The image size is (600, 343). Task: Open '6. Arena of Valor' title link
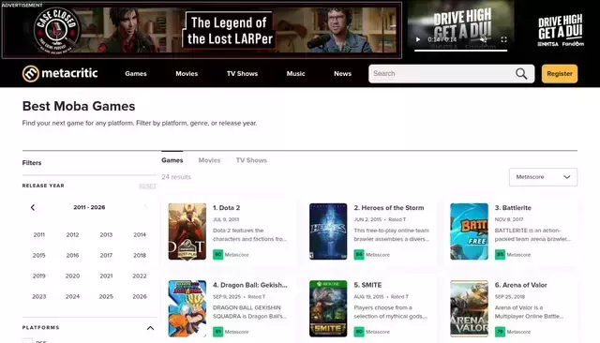click(521, 285)
